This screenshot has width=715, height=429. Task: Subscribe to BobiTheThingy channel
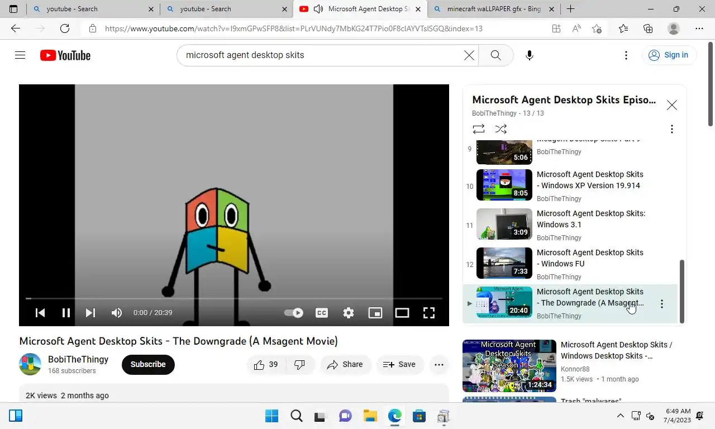pyautogui.click(x=148, y=364)
